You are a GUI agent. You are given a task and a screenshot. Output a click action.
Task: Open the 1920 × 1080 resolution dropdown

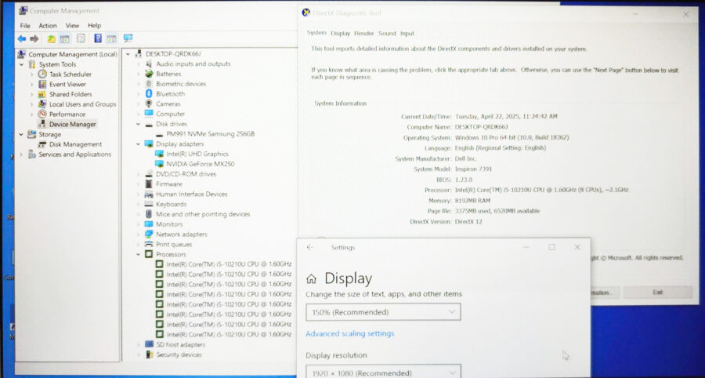pos(383,372)
